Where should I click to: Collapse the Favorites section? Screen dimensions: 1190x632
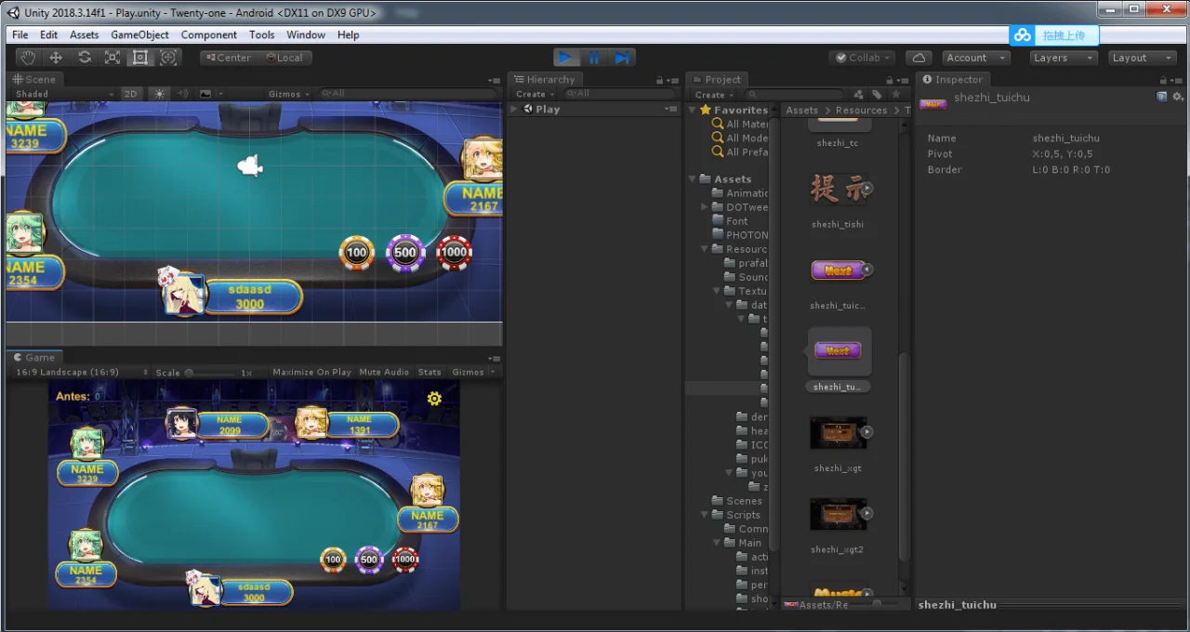coord(693,111)
